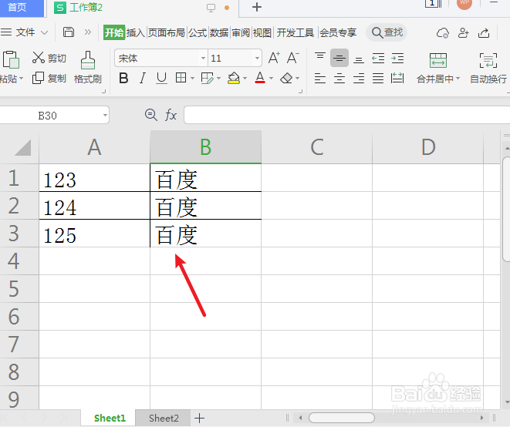The width and height of the screenshot is (510, 427).
Task: Click the share export arrow icon
Action: pos(484,33)
